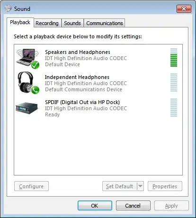The width and height of the screenshot is (196, 218).
Task: Click the Set Default button
Action: pos(119,186)
